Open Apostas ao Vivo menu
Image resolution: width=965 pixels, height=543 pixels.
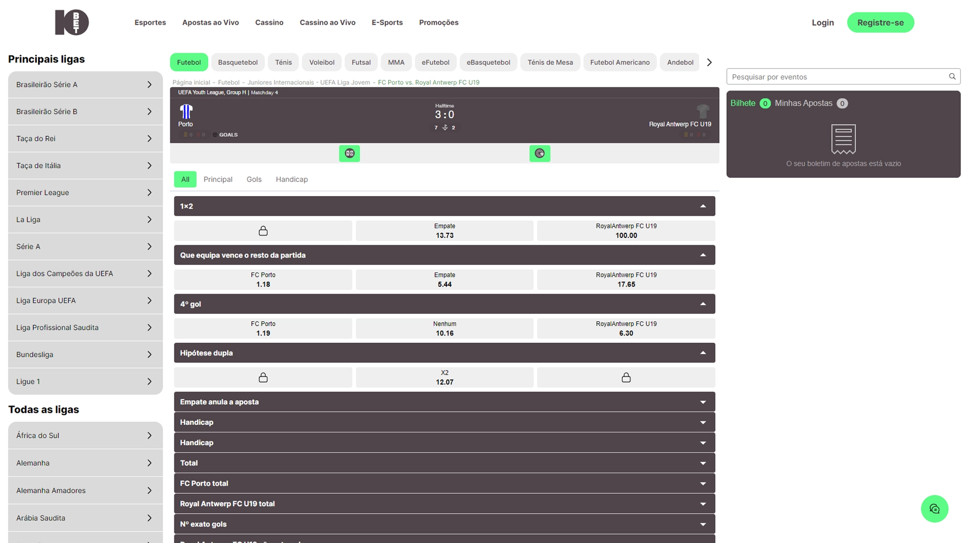click(x=210, y=23)
